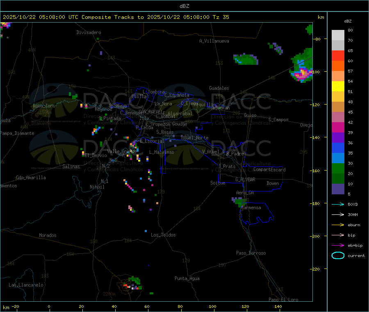
Task: Click the 5 dBZ purple legend swatch
Action: (x=338, y=189)
